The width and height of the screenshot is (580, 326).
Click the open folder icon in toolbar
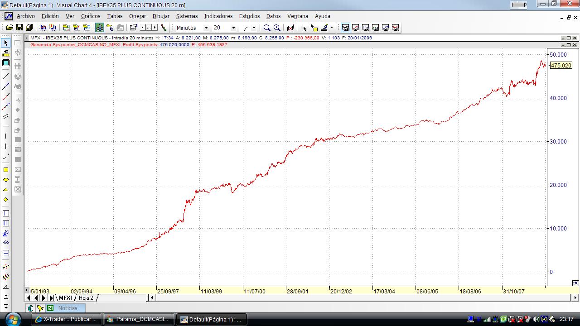coord(9,28)
